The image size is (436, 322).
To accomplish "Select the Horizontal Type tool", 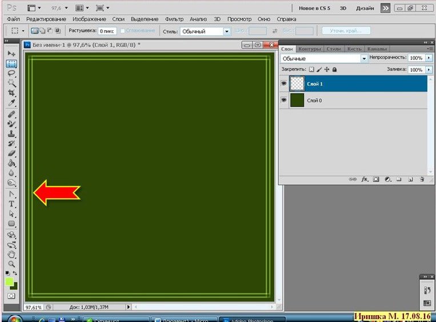I will tap(11, 204).
